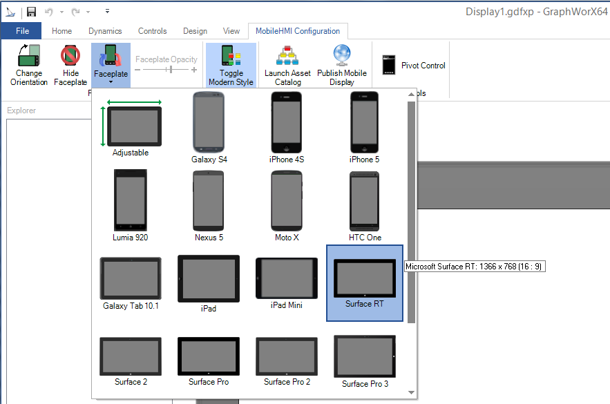Click the Save icon in quick access toolbar
The height and width of the screenshot is (404, 610).
click(x=31, y=12)
